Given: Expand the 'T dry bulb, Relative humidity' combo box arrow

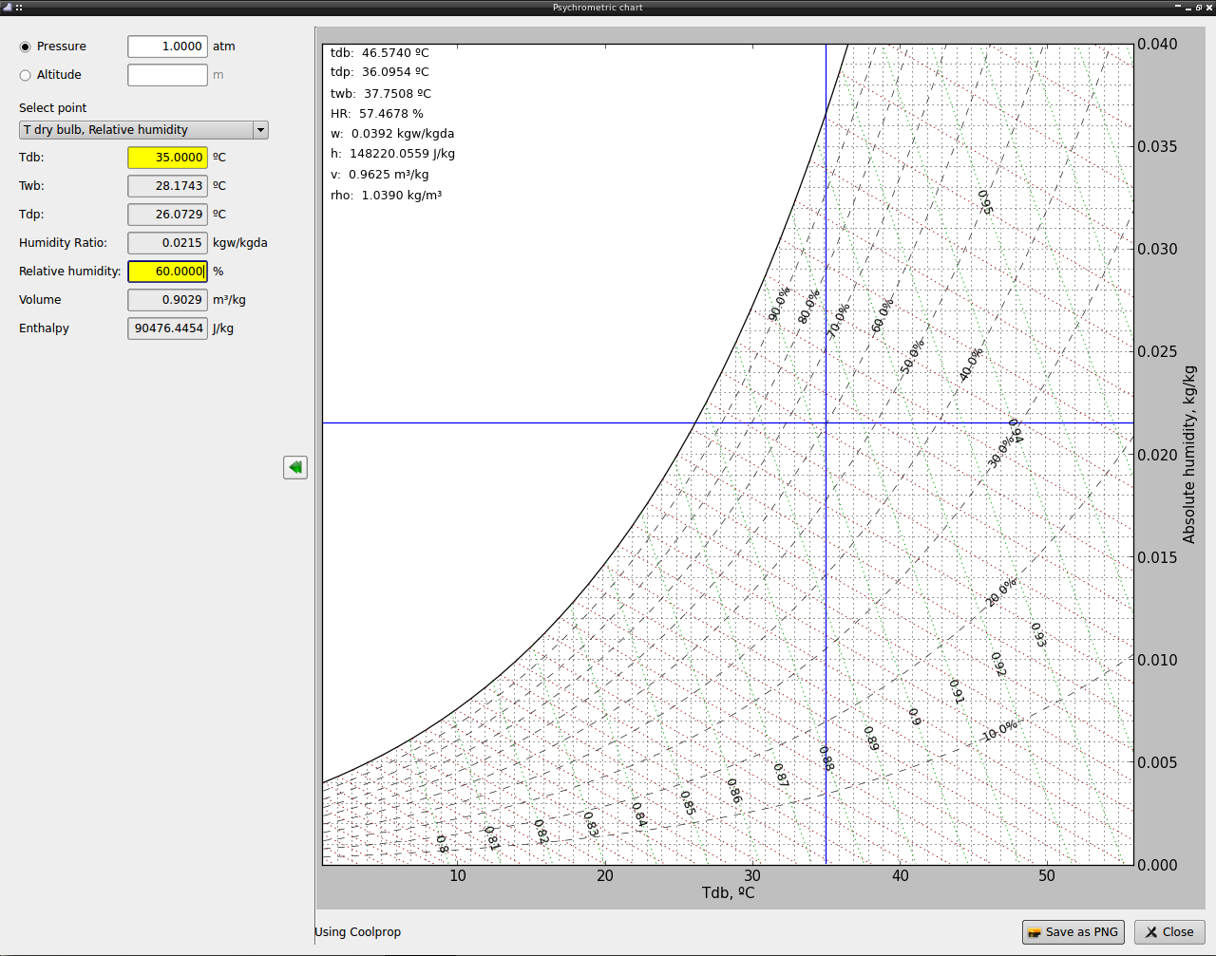Looking at the screenshot, I should click(x=259, y=130).
